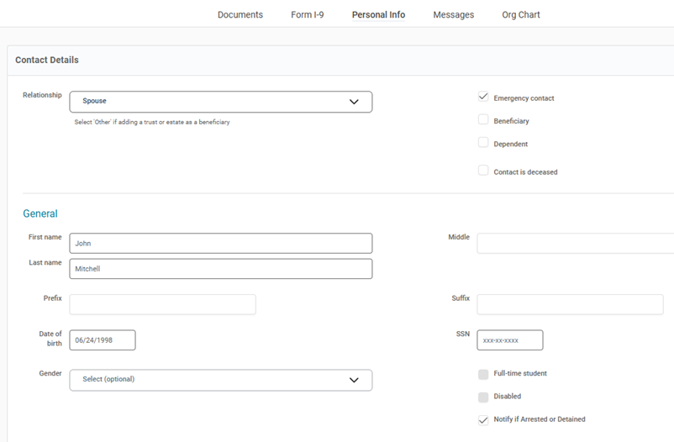Toggle the Full-time student checkbox
Screen dimensions: 674x442
pyautogui.click(x=483, y=374)
